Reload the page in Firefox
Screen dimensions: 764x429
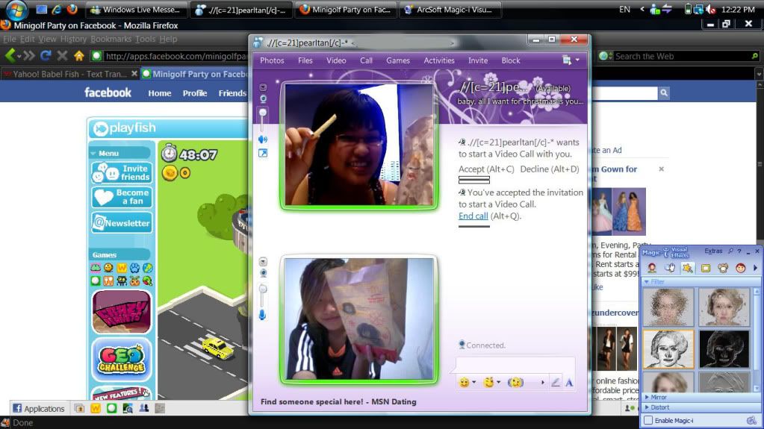[46, 56]
